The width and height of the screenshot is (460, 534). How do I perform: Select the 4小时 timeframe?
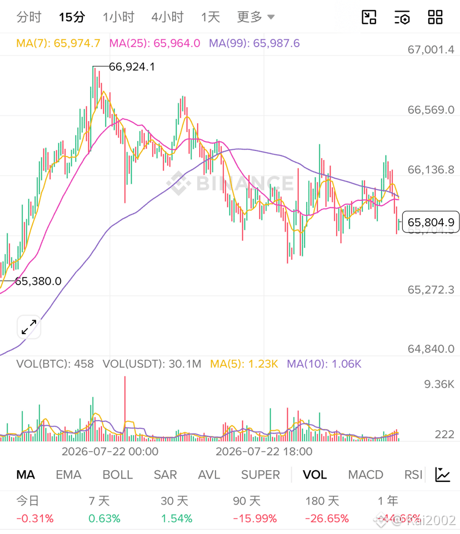(167, 17)
